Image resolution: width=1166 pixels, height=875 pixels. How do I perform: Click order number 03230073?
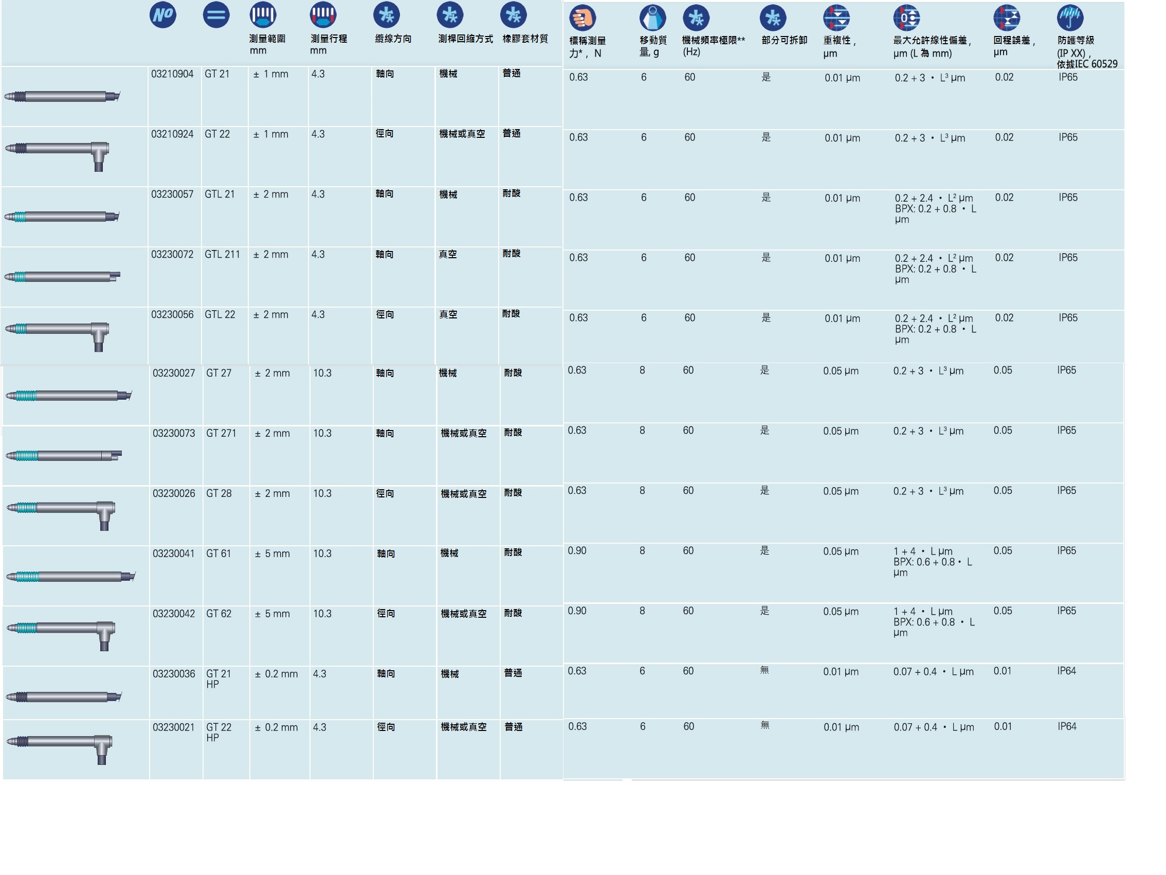click(174, 433)
